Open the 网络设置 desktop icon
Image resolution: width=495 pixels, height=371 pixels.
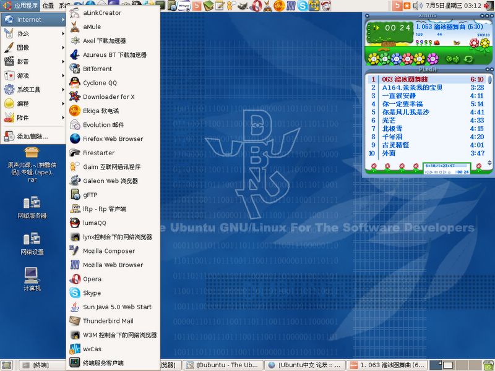pos(32,243)
